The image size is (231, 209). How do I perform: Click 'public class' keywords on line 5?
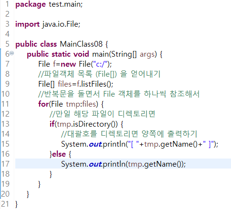pyautogui.click(x=36, y=44)
